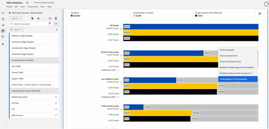Remove the Segments filter chip
Image resolution: width=269 pixels, height=129 pixels.
tap(22, 29)
